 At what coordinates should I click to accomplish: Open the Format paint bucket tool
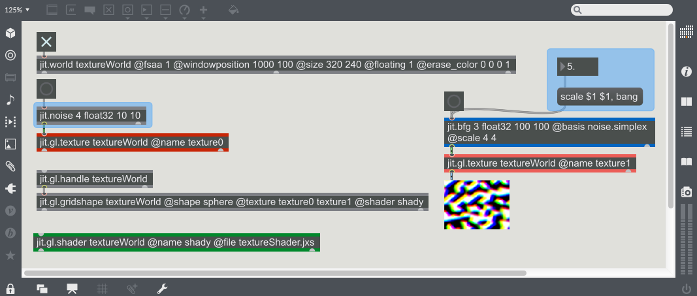click(x=234, y=10)
